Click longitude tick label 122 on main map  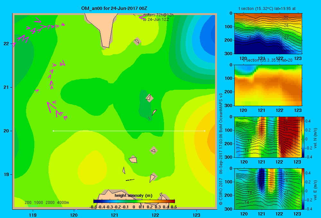pyautogui.click(x=155, y=215)
